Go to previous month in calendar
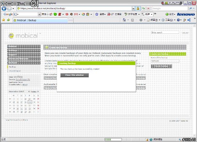The width and height of the screenshot is (197, 142). pyautogui.click(x=29, y=92)
